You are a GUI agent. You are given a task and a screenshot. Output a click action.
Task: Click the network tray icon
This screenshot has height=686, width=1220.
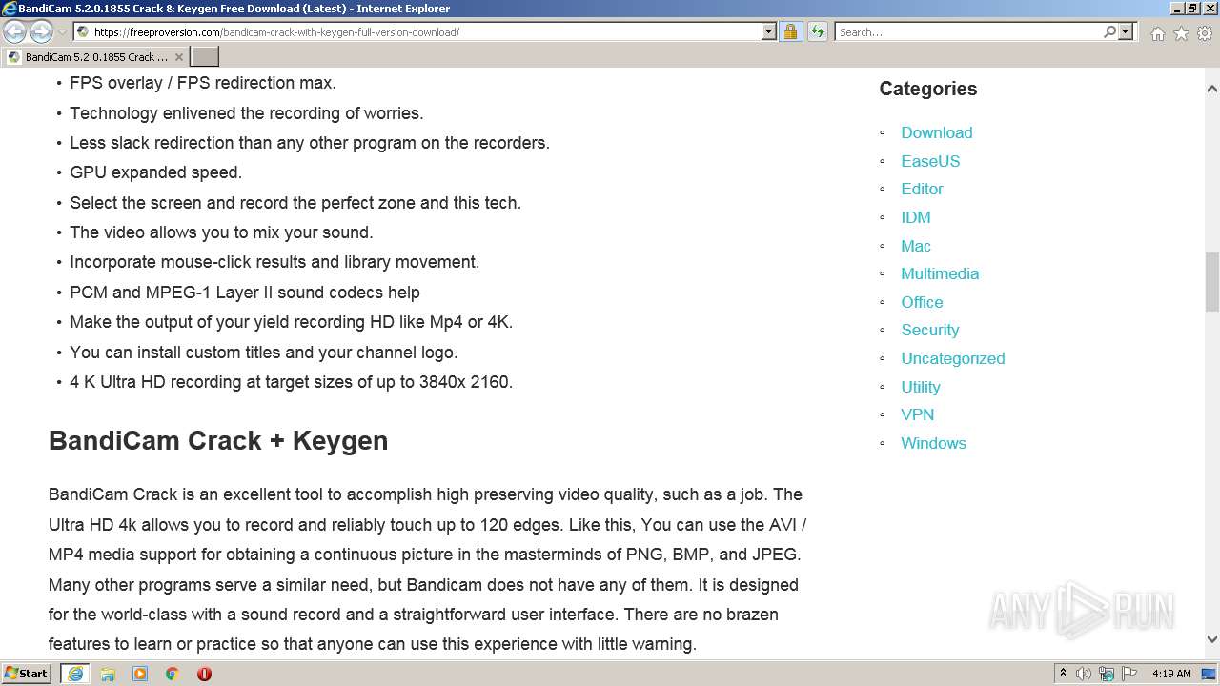1107,674
